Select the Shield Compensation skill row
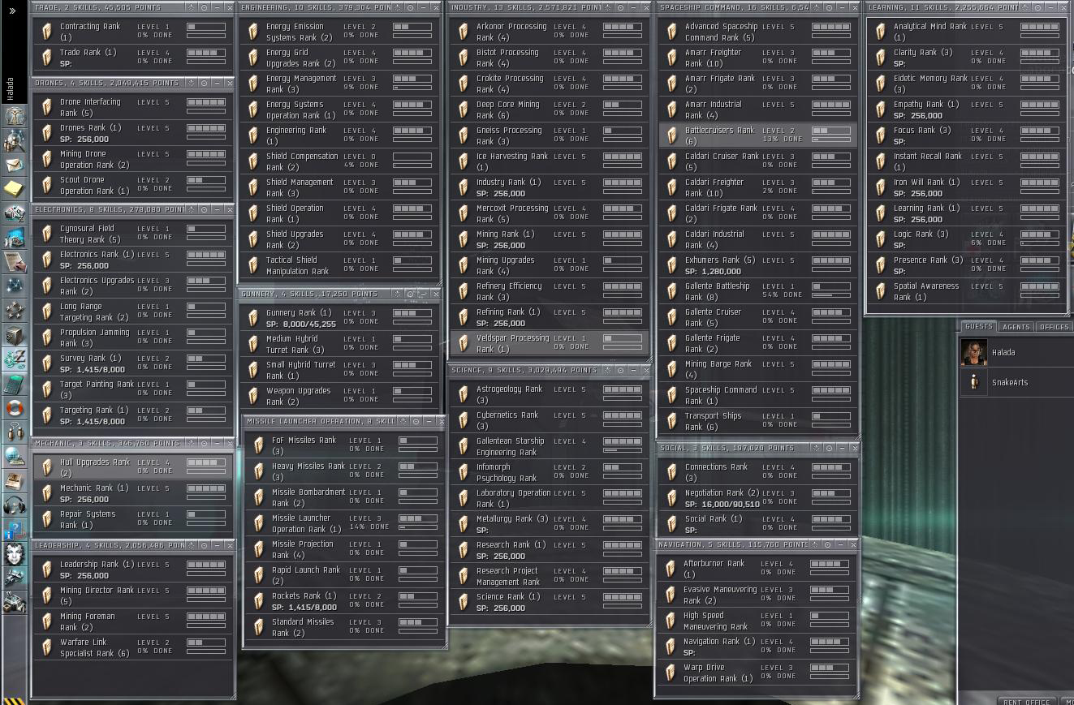Image resolution: width=1074 pixels, height=705 pixels. click(x=339, y=161)
